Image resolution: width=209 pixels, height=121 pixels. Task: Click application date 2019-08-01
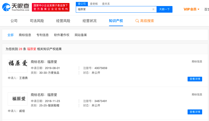52,68
